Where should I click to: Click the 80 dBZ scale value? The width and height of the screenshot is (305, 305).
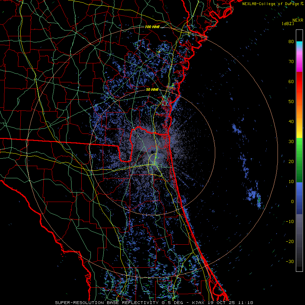[x=291, y=41]
